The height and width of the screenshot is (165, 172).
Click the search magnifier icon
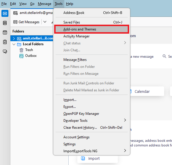click(164, 56)
